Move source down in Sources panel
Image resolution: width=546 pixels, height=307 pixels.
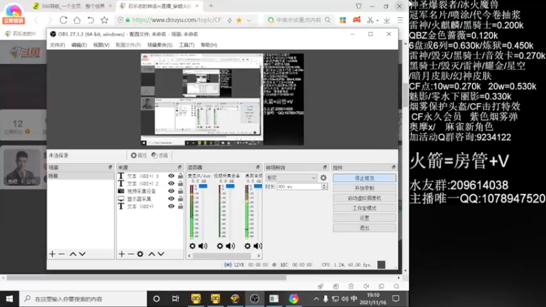tap(161, 254)
